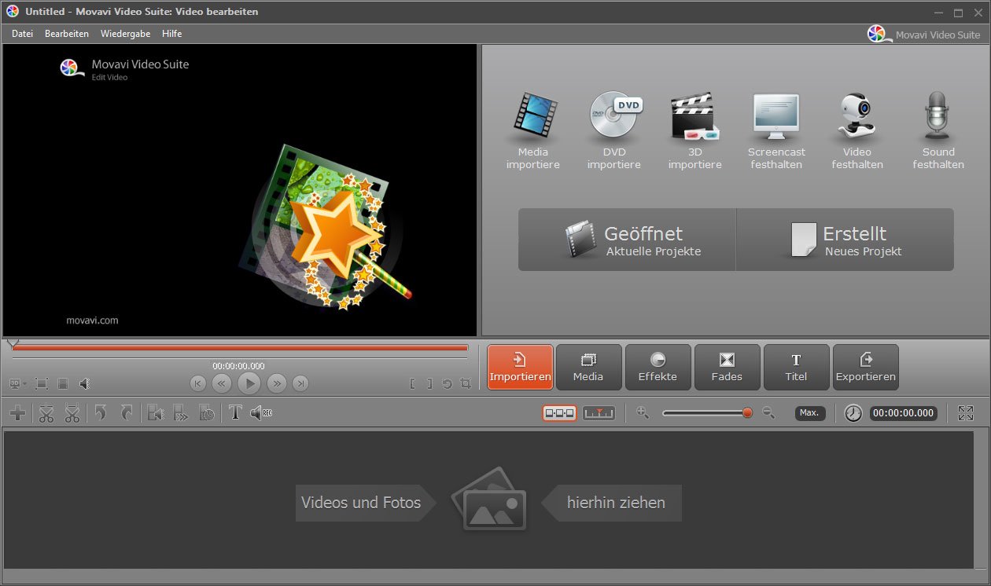Viewport: 991px width, 586px height.
Task: Click the timeline timecode field
Action: (x=903, y=413)
